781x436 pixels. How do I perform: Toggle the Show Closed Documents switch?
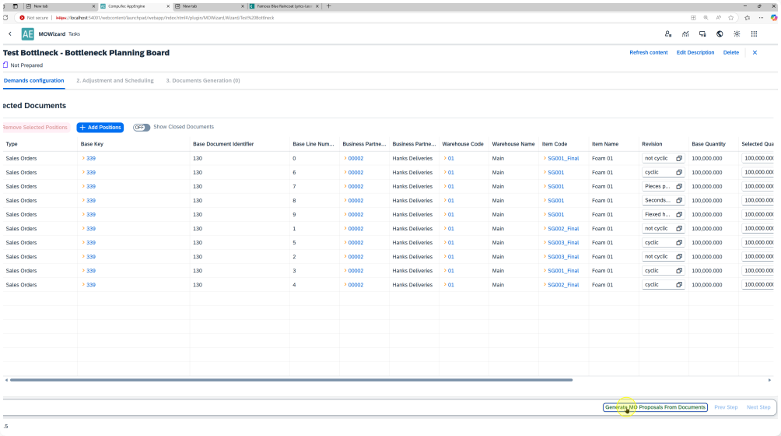tap(142, 127)
